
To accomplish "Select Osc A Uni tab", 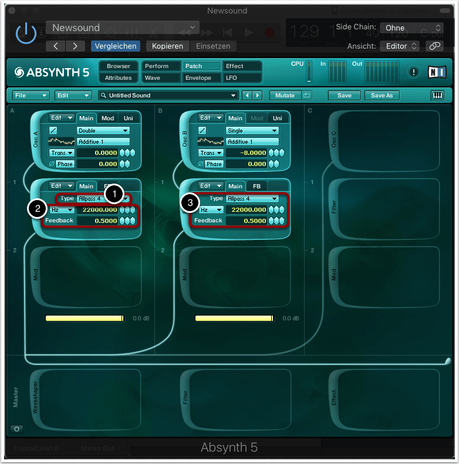I will click(x=128, y=118).
